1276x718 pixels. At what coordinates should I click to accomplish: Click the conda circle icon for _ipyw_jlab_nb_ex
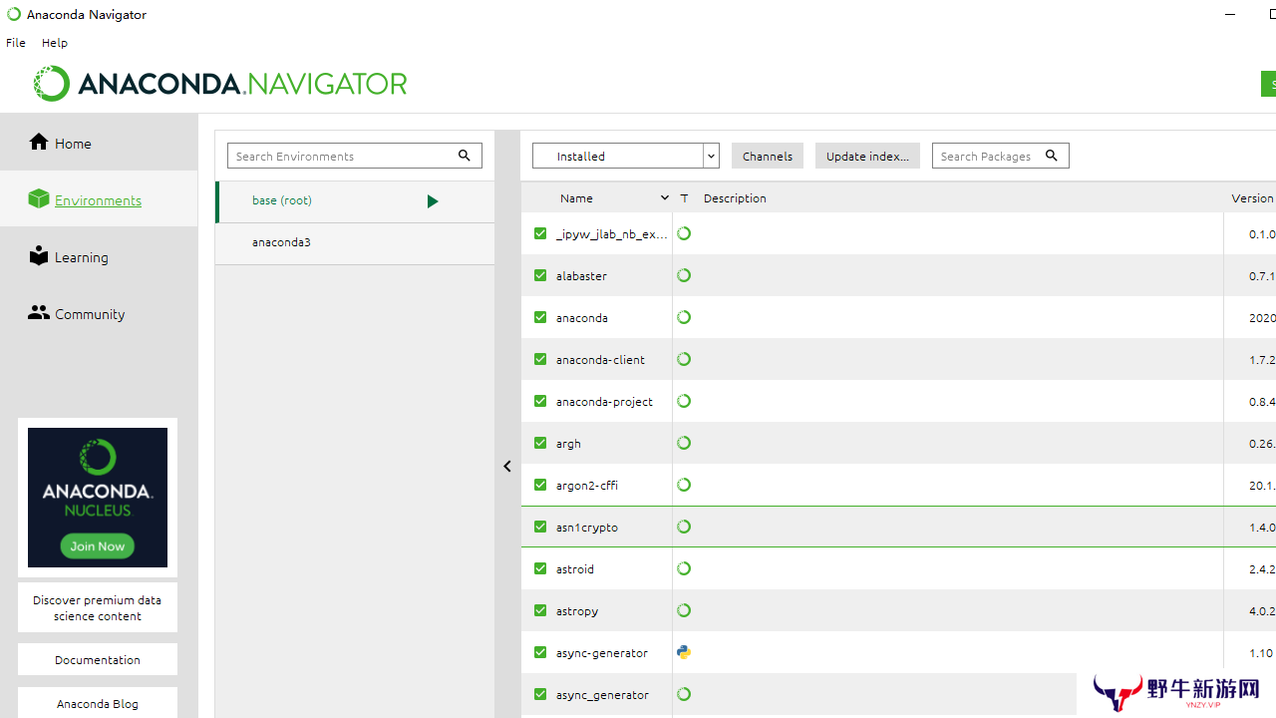coord(684,233)
